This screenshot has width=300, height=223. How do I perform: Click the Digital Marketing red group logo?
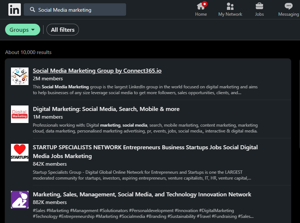click(x=20, y=114)
